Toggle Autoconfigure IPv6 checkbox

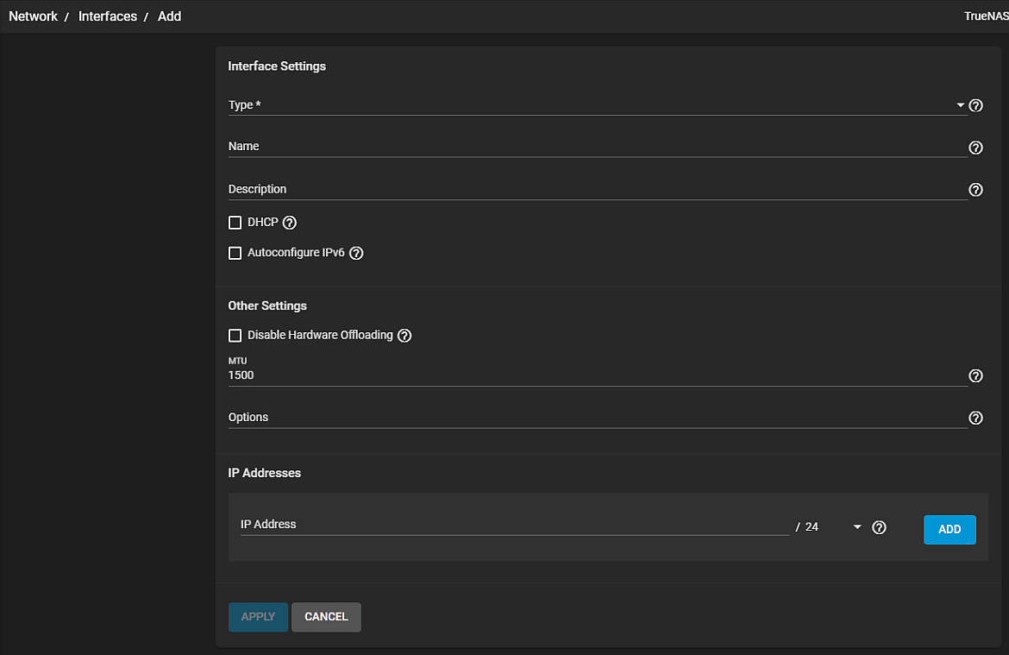[235, 253]
